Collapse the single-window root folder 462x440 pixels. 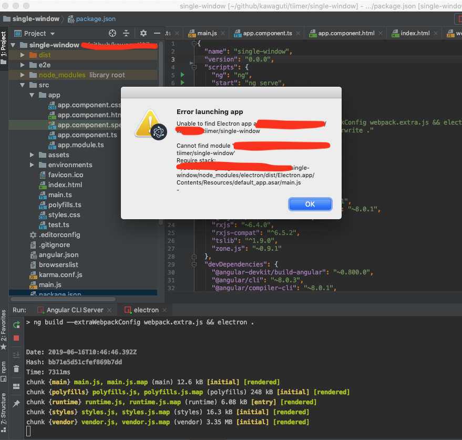point(13,45)
